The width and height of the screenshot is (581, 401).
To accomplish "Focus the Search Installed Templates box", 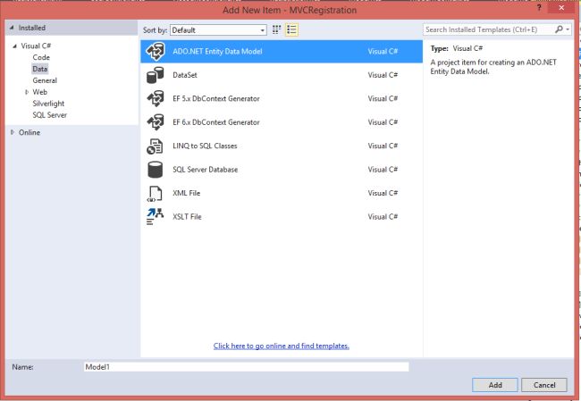I will tap(489, 29).
